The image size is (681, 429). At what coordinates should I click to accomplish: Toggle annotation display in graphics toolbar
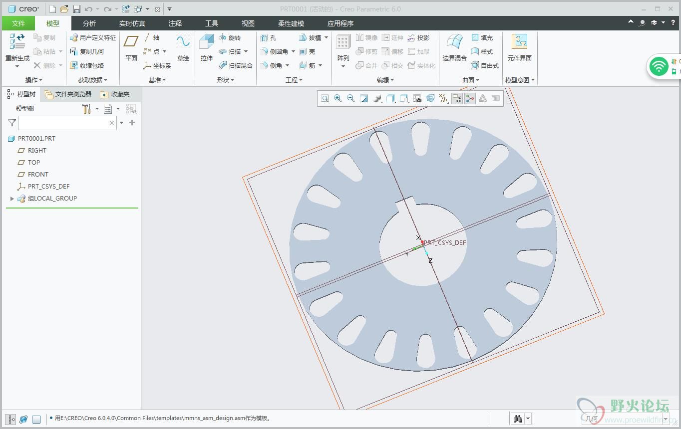click(457, 99)
